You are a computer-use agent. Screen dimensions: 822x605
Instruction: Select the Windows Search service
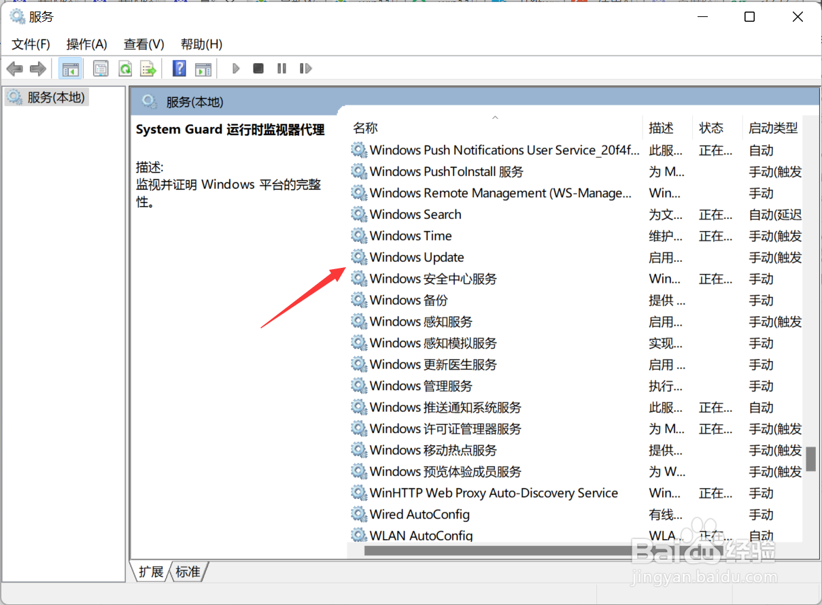pyautogui.click(x=415, y=214)
